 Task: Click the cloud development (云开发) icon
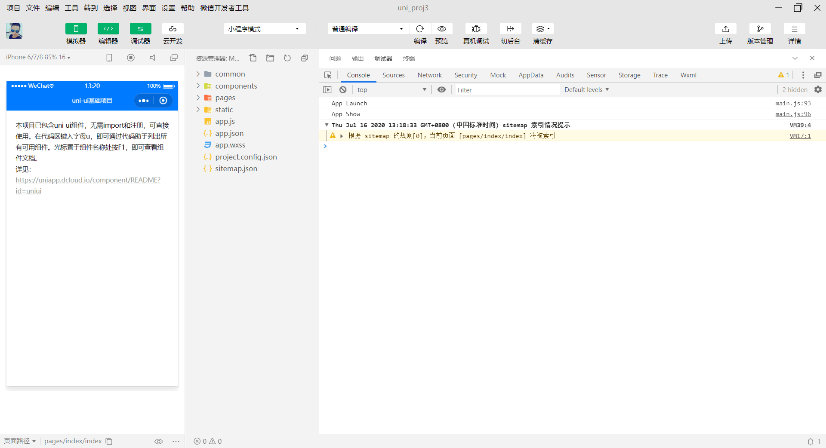[173, 29]
